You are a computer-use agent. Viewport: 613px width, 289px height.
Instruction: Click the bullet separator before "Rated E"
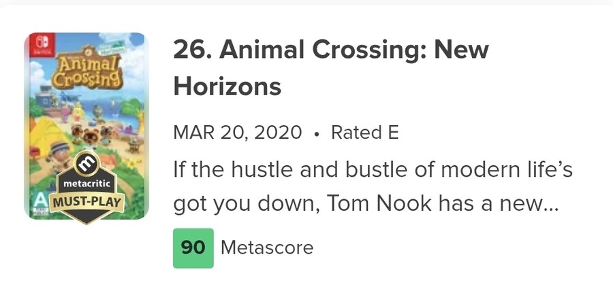coord(316,133)
